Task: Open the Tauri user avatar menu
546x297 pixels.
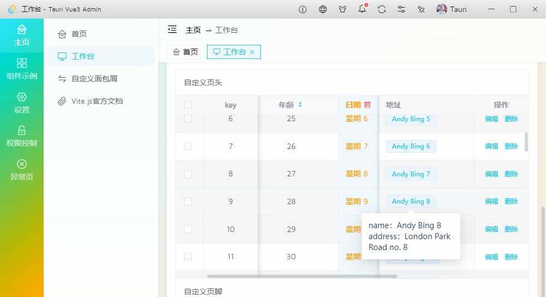Action: pyautogui.click(x=452, y=9)
